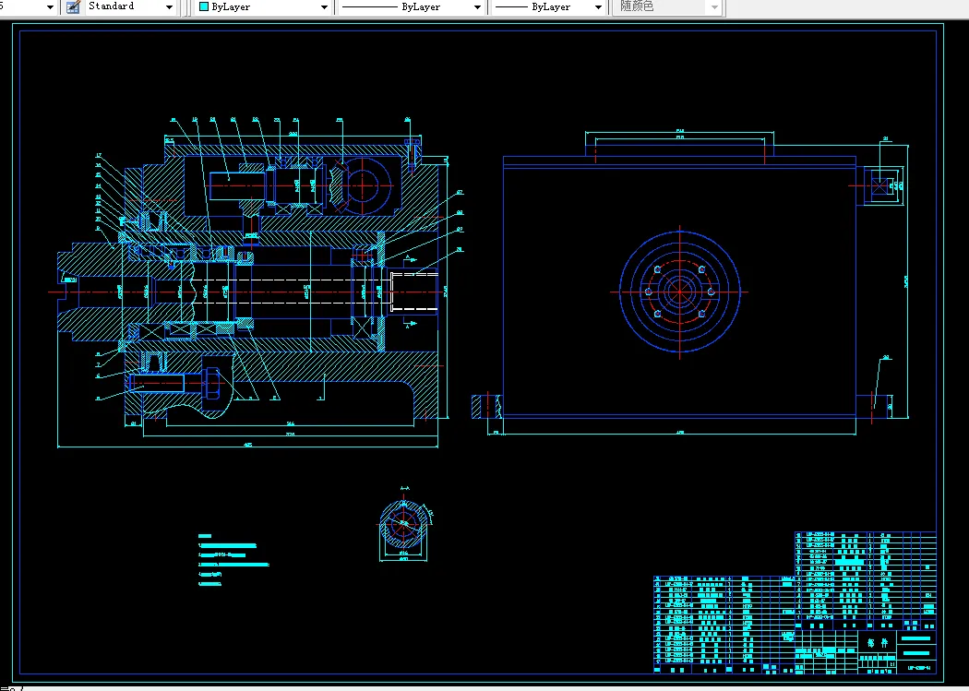Expand the Standard dimension style dropdown
The height and width of the screenshot is (691, 969).
tap(169, 7)
